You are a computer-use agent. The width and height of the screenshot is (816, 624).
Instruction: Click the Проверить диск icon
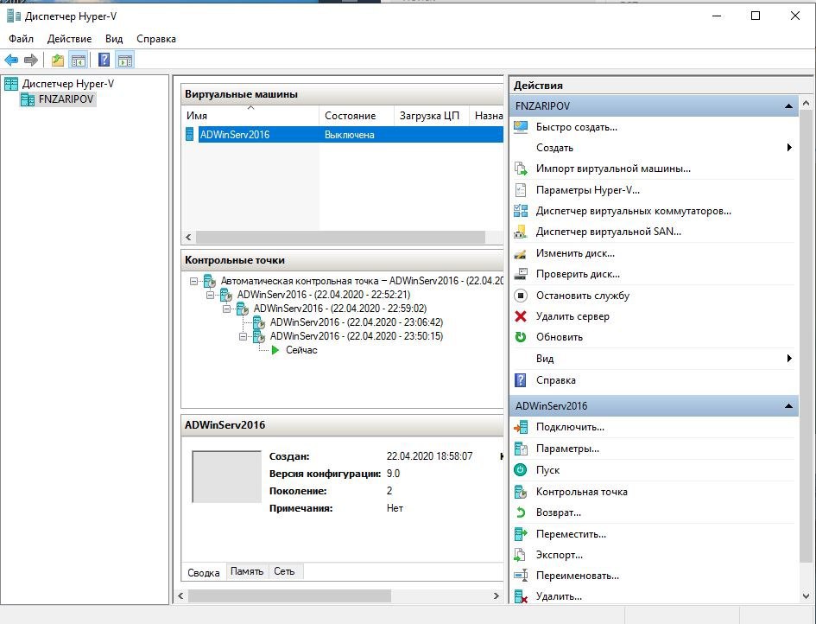point(521,274)
